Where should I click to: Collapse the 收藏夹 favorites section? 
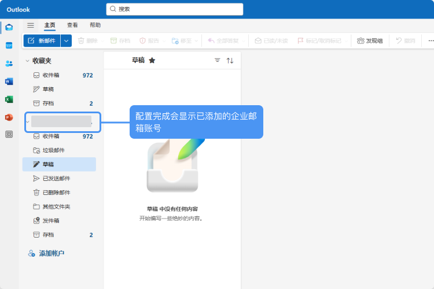tap(27, 61)
